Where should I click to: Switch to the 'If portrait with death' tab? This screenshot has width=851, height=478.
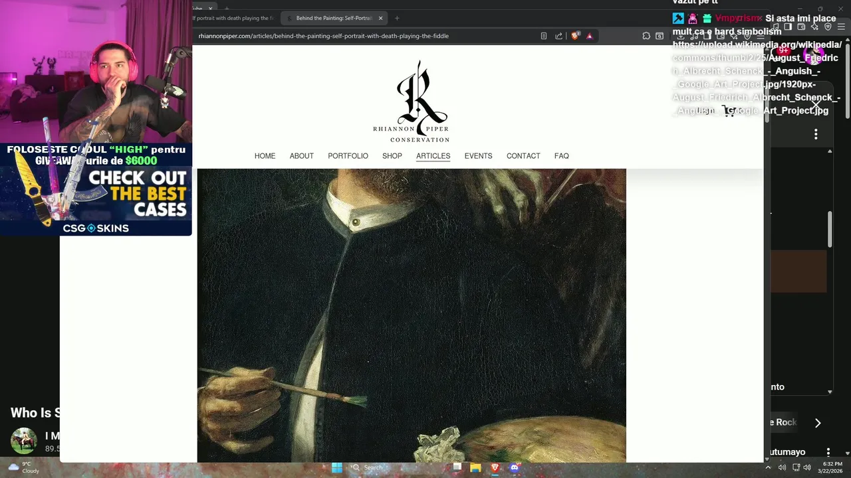pos(233,18)
